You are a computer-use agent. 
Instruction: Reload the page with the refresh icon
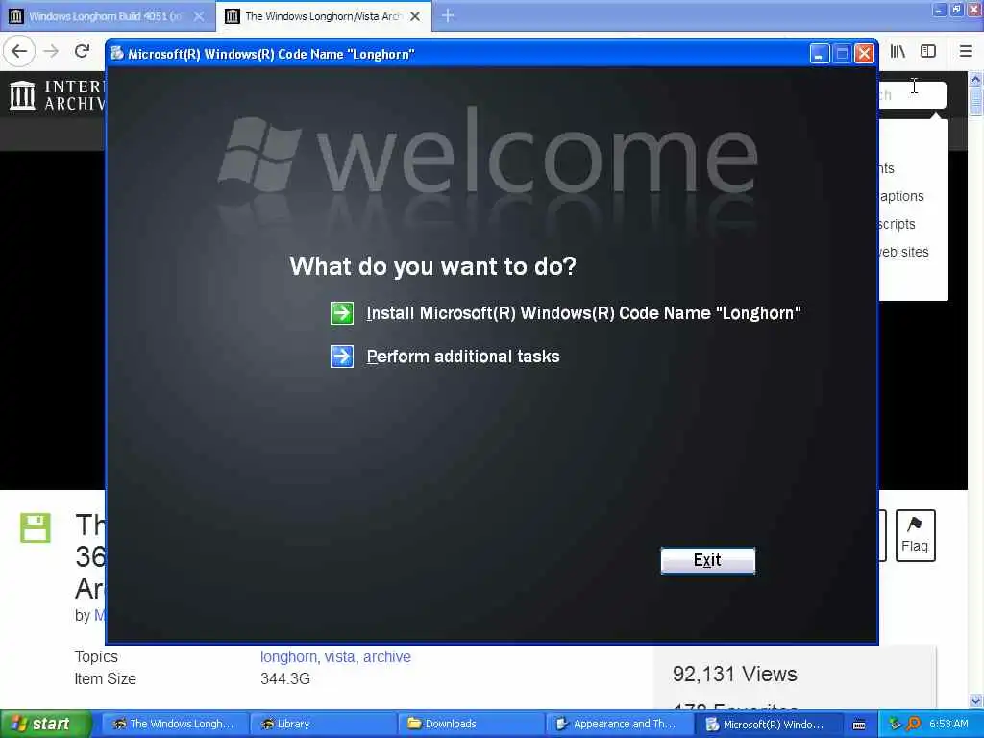point(82,51)
